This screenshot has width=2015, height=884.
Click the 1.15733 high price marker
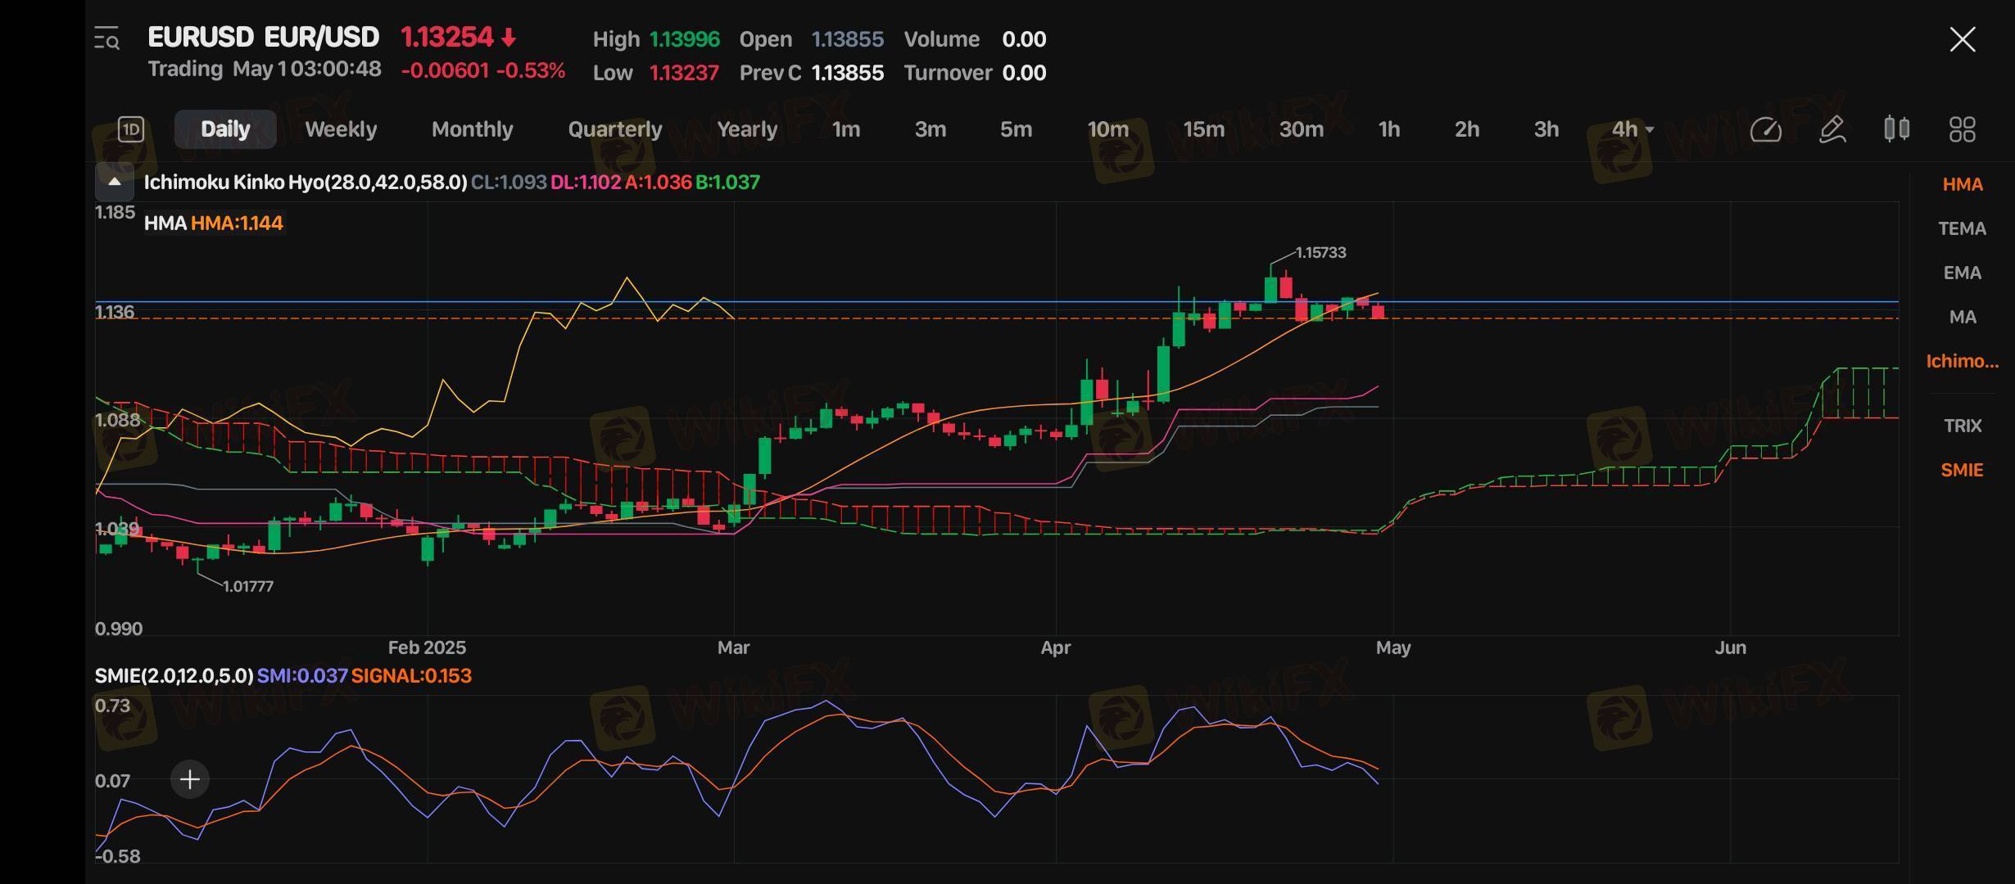point(1320,253)
